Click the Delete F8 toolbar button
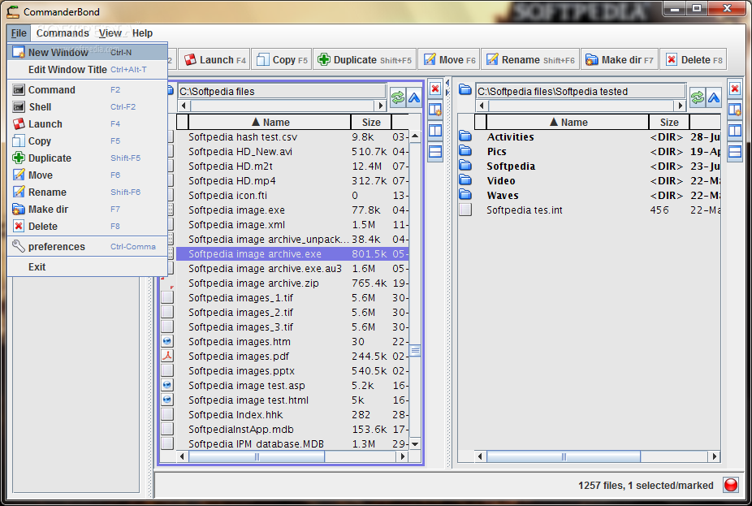This screenshot has width=752, height=506. pyautogui.click(x=693, y=59)
